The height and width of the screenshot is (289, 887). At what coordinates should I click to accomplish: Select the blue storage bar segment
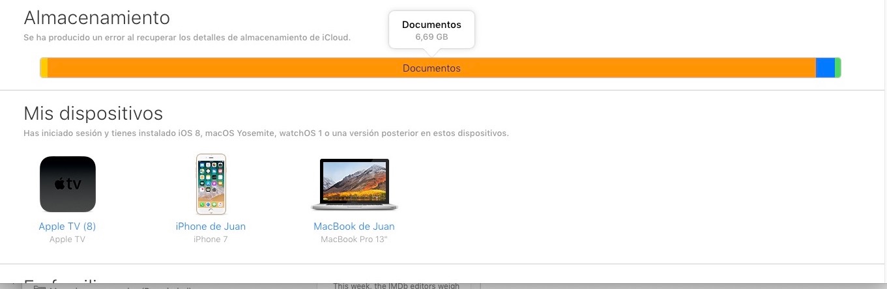click(825, 68)
